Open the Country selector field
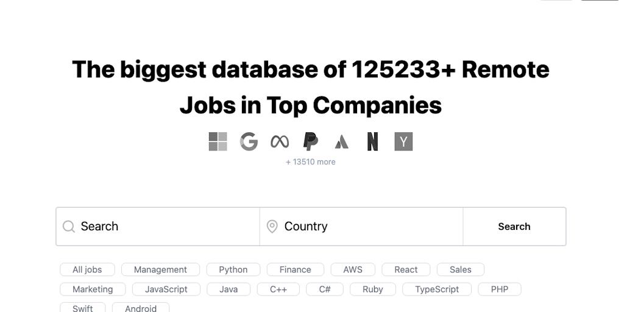 (x=366, y=227)
